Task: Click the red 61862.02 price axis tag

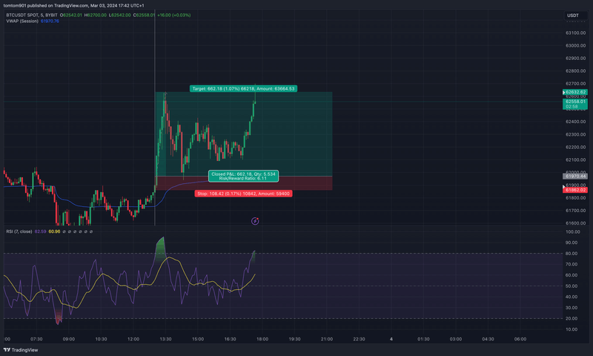Action: 575,190
